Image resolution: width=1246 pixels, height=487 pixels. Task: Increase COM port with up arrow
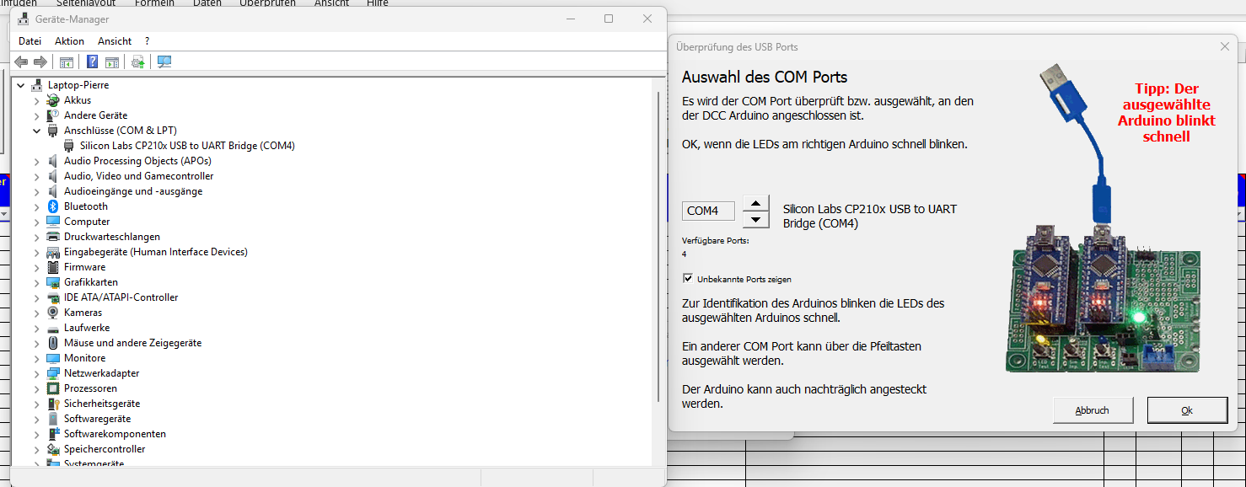point(756,203)
